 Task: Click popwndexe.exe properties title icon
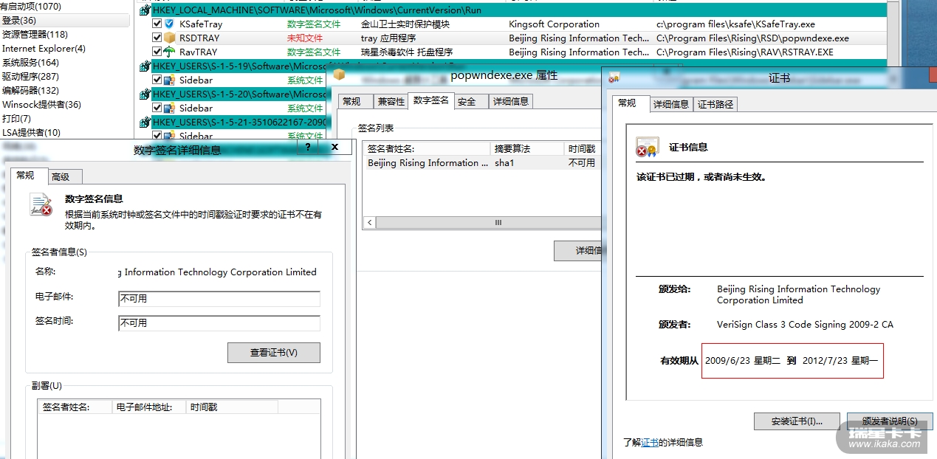tap(340, 75)
